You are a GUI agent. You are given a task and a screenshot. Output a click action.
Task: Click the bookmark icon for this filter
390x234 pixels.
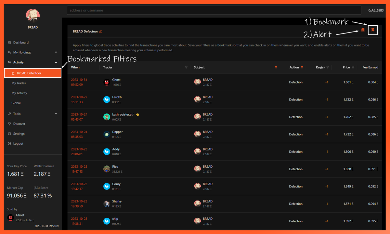(373, 30)
